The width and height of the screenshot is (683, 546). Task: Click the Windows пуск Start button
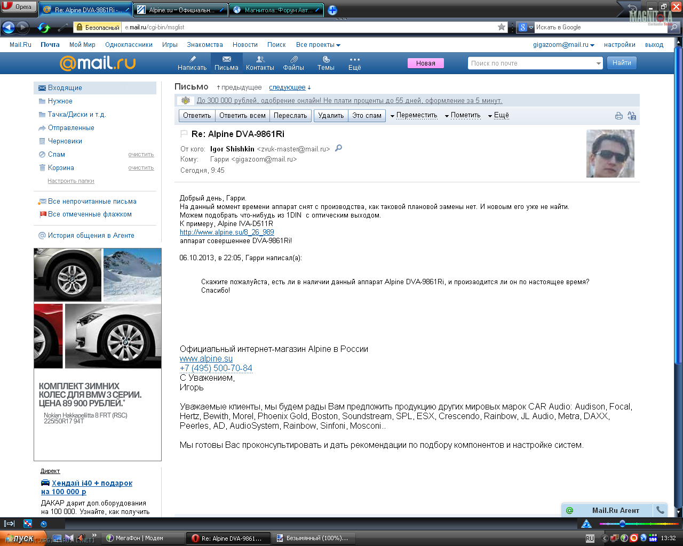23,539
